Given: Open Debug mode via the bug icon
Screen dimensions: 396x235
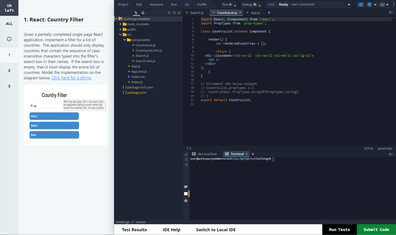Looking at the screenshot, I should (x=255, y=5).
